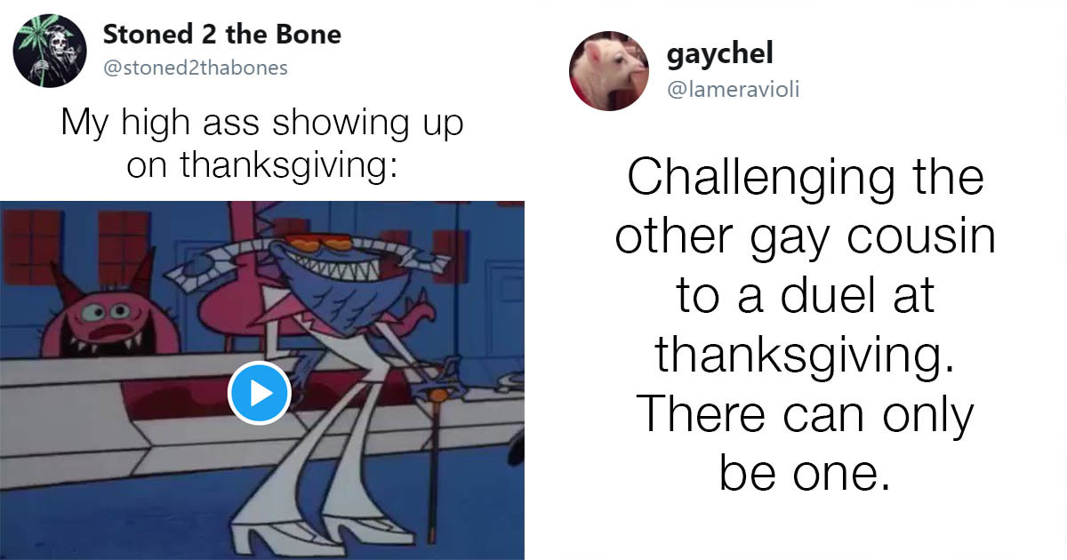Click the username Stoned 2 the Bone
This screenshot has width=1067, height=560.
(x=221, y=36)
